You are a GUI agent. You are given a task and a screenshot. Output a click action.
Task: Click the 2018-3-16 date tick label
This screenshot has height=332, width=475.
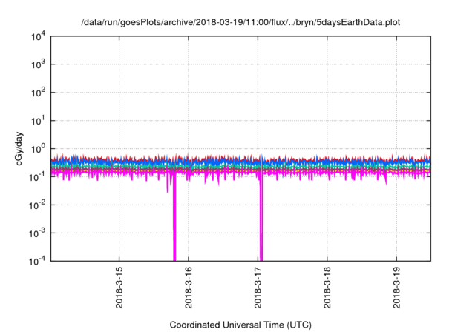point(189,288)
